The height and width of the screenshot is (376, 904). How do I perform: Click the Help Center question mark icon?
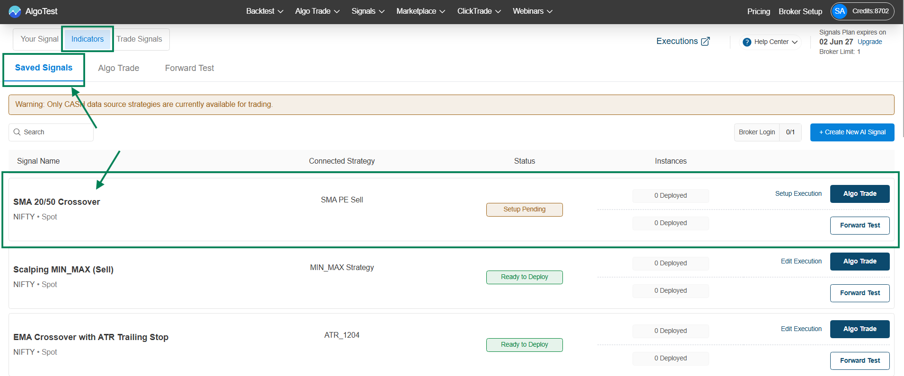click(x=747, y=42)
